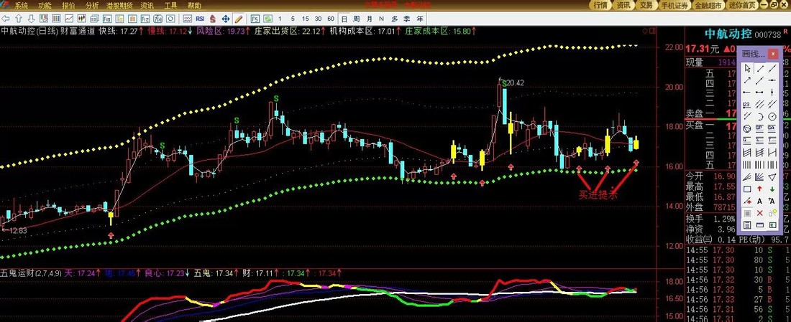Select the 月 monthly period
Screen dimensions: 791x322
(x=370, y=19)
